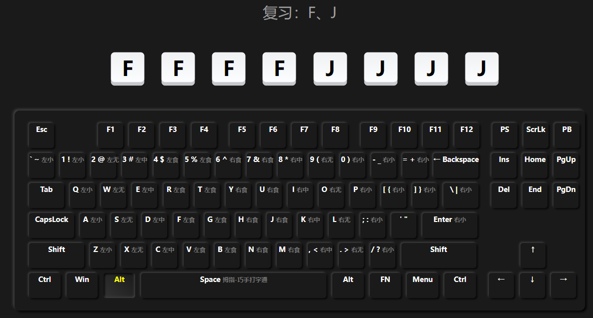Toggle the ScrLk key
The width and height of the screenshot is (593, 318).
(535, 134)
